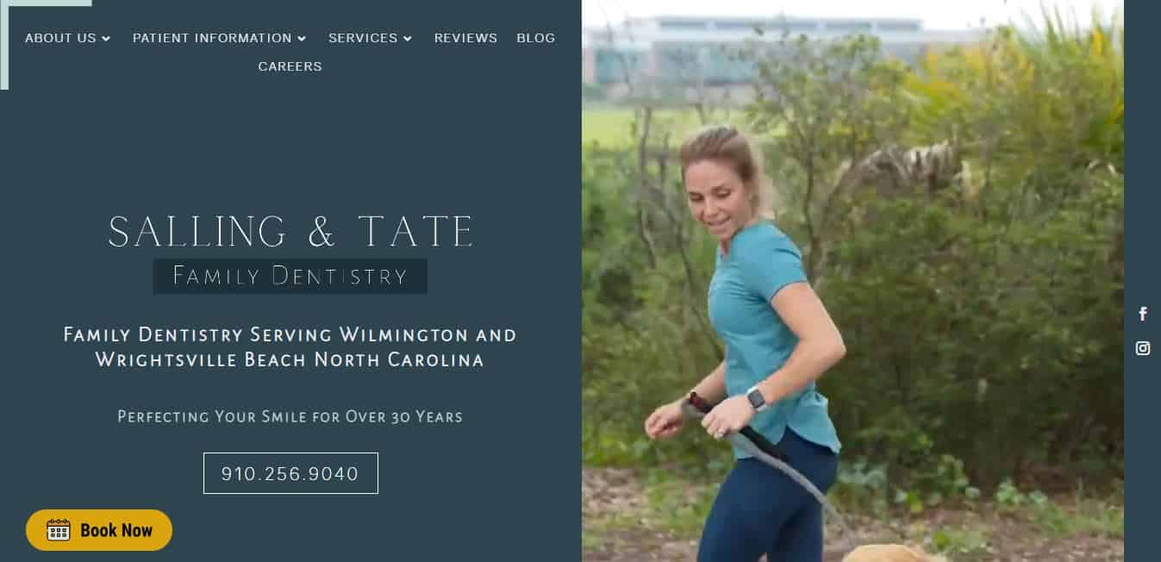1161x562 pixels.
Task: Expand the About Us chevron
Action: point(106,38)
